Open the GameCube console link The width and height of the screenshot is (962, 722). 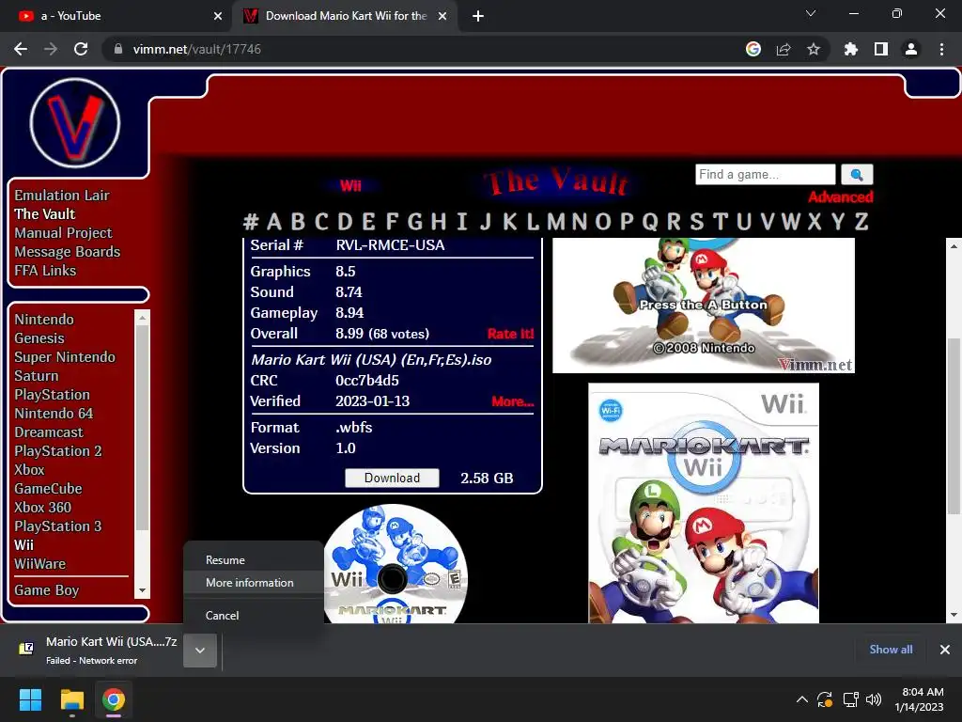[x=48, y=489]
